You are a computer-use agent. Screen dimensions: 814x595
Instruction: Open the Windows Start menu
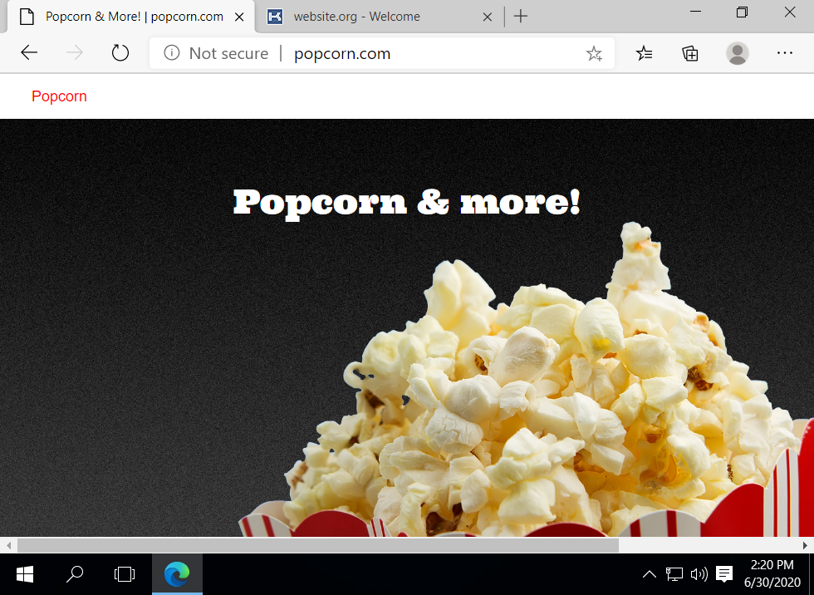[x=25, y=574]
